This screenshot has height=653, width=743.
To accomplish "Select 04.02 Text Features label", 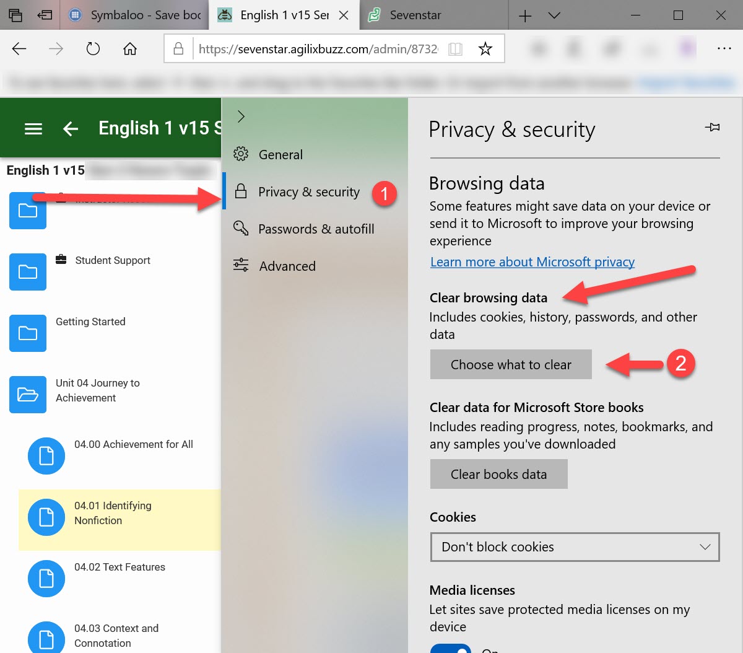I will coord(119,567).
